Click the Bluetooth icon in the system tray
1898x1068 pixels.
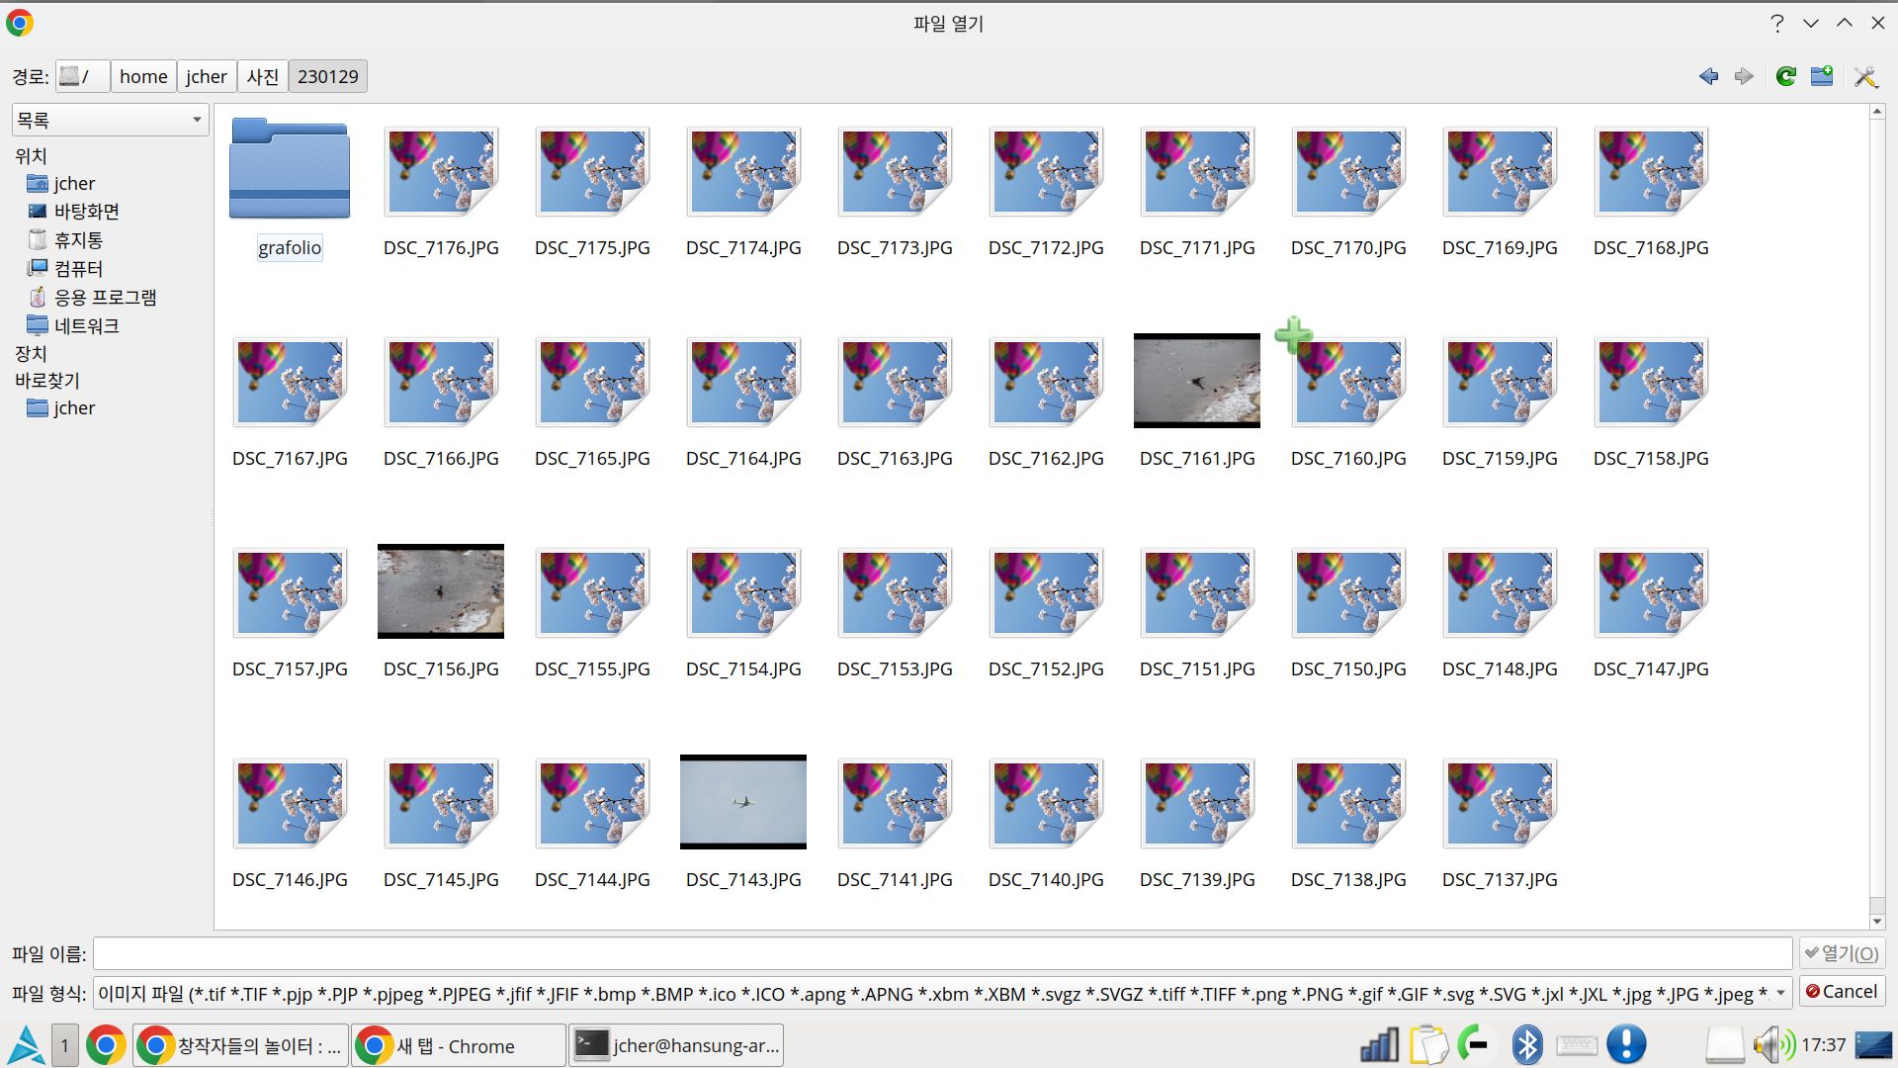point(1528,1043)
